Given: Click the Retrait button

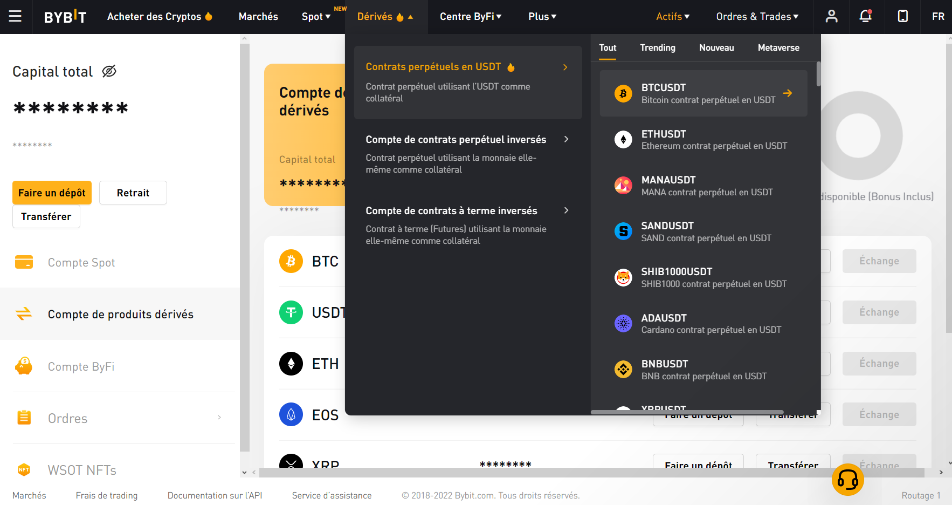Looking at the screenshot, I should pos(133,193).
